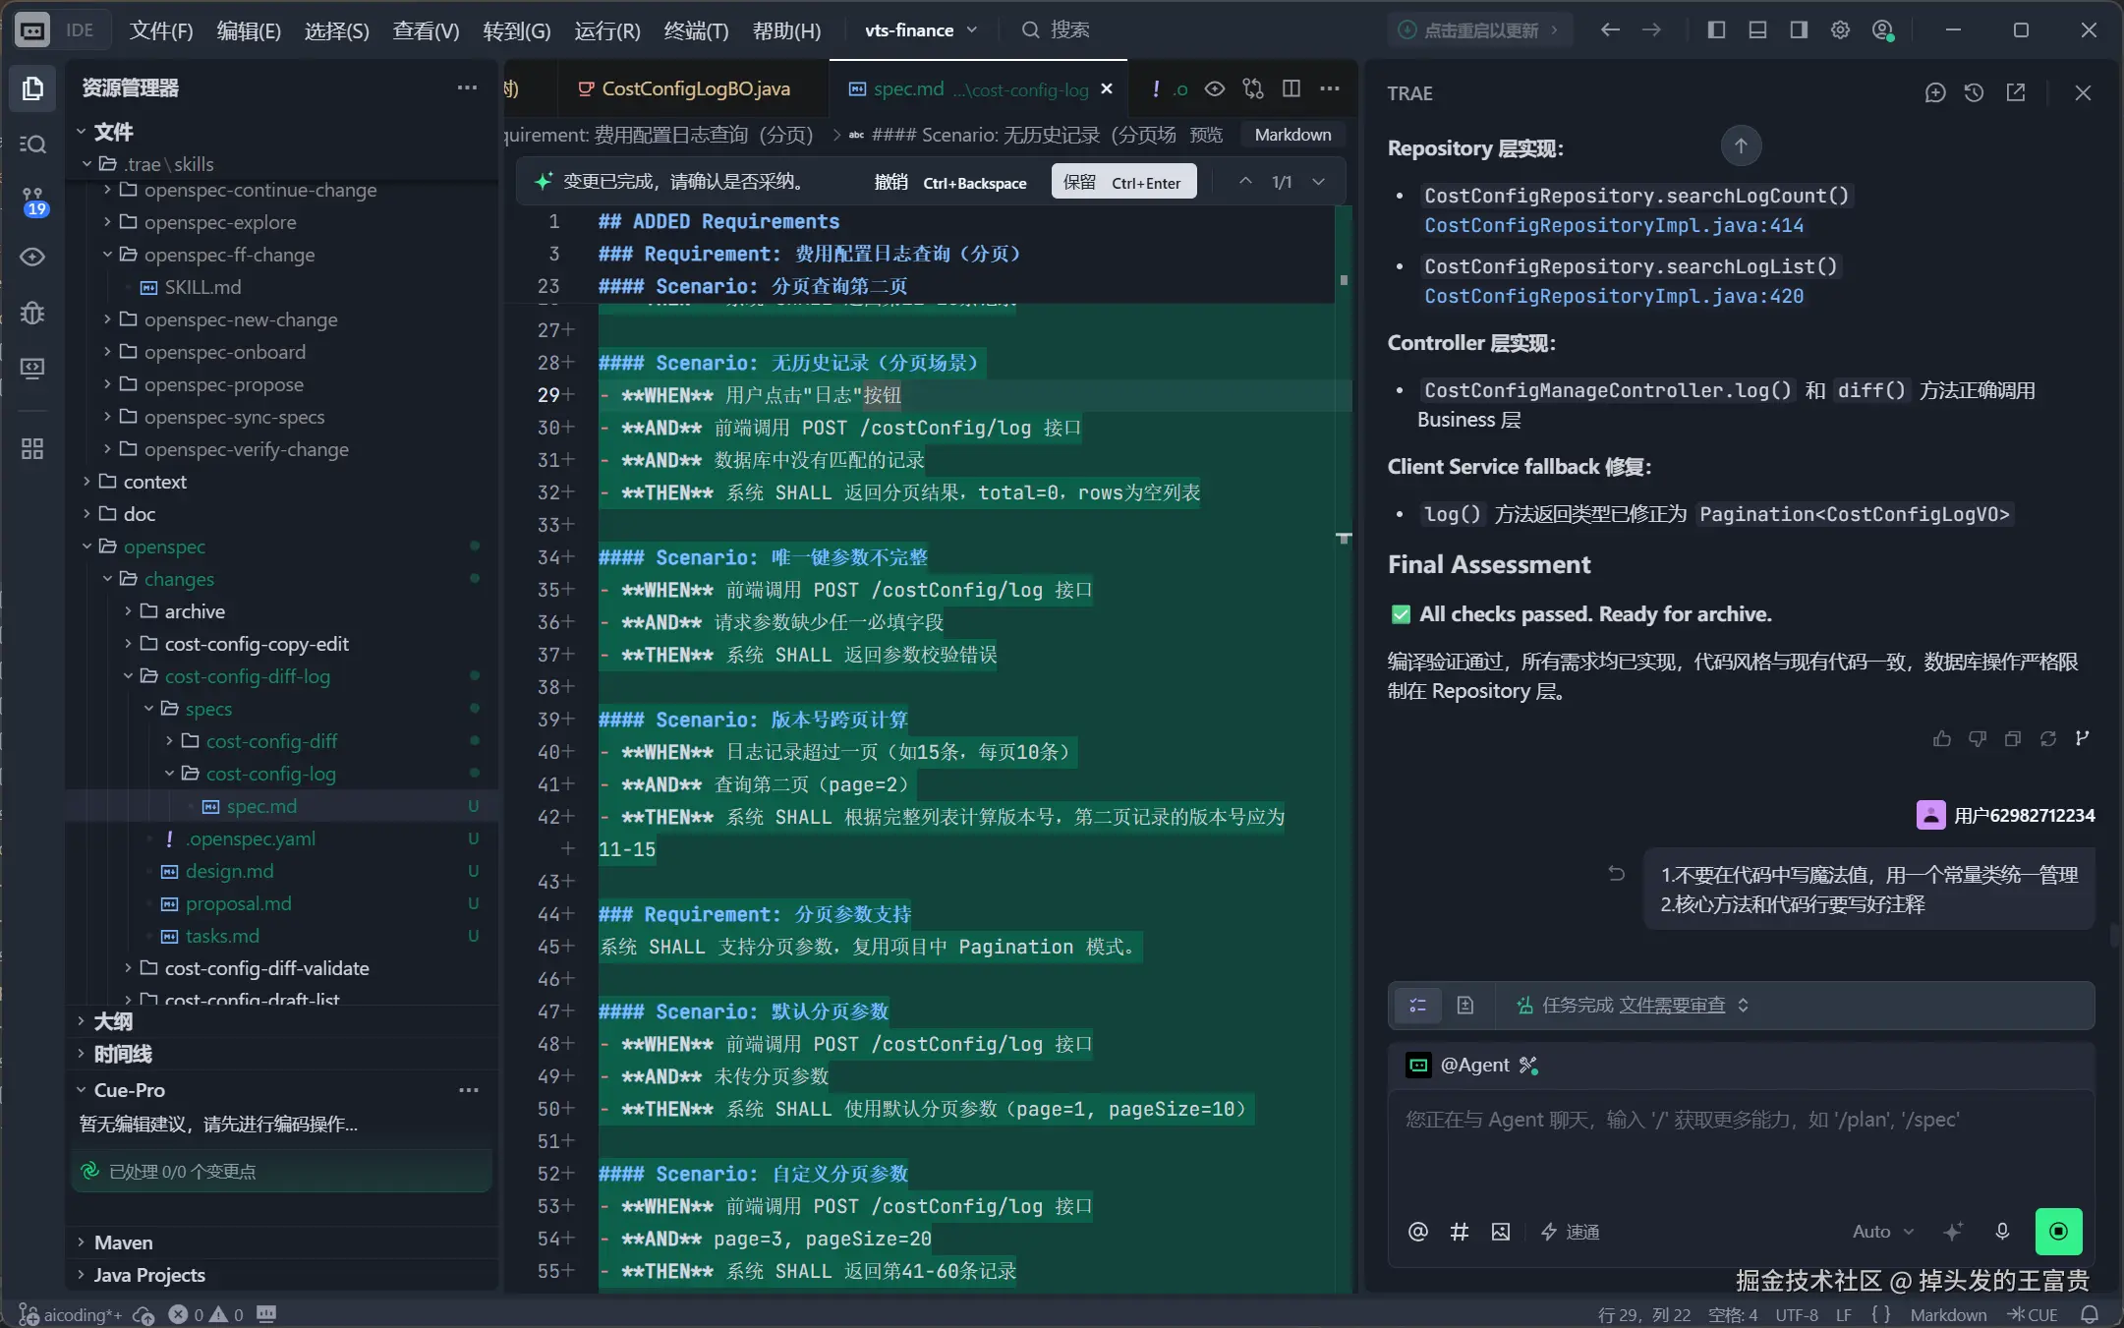The image size is (2124, 1328).
Task: Toggle the bottom panel layout button
Action: pyautogui.click(x=1757, y=30)
